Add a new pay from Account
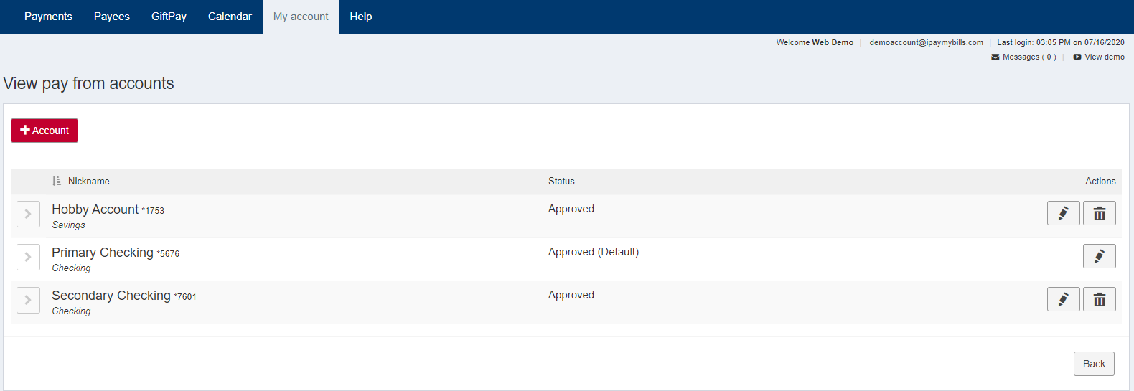 [44, 131]
